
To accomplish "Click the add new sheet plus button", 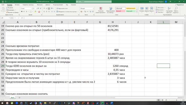I will tap(19, 98).
